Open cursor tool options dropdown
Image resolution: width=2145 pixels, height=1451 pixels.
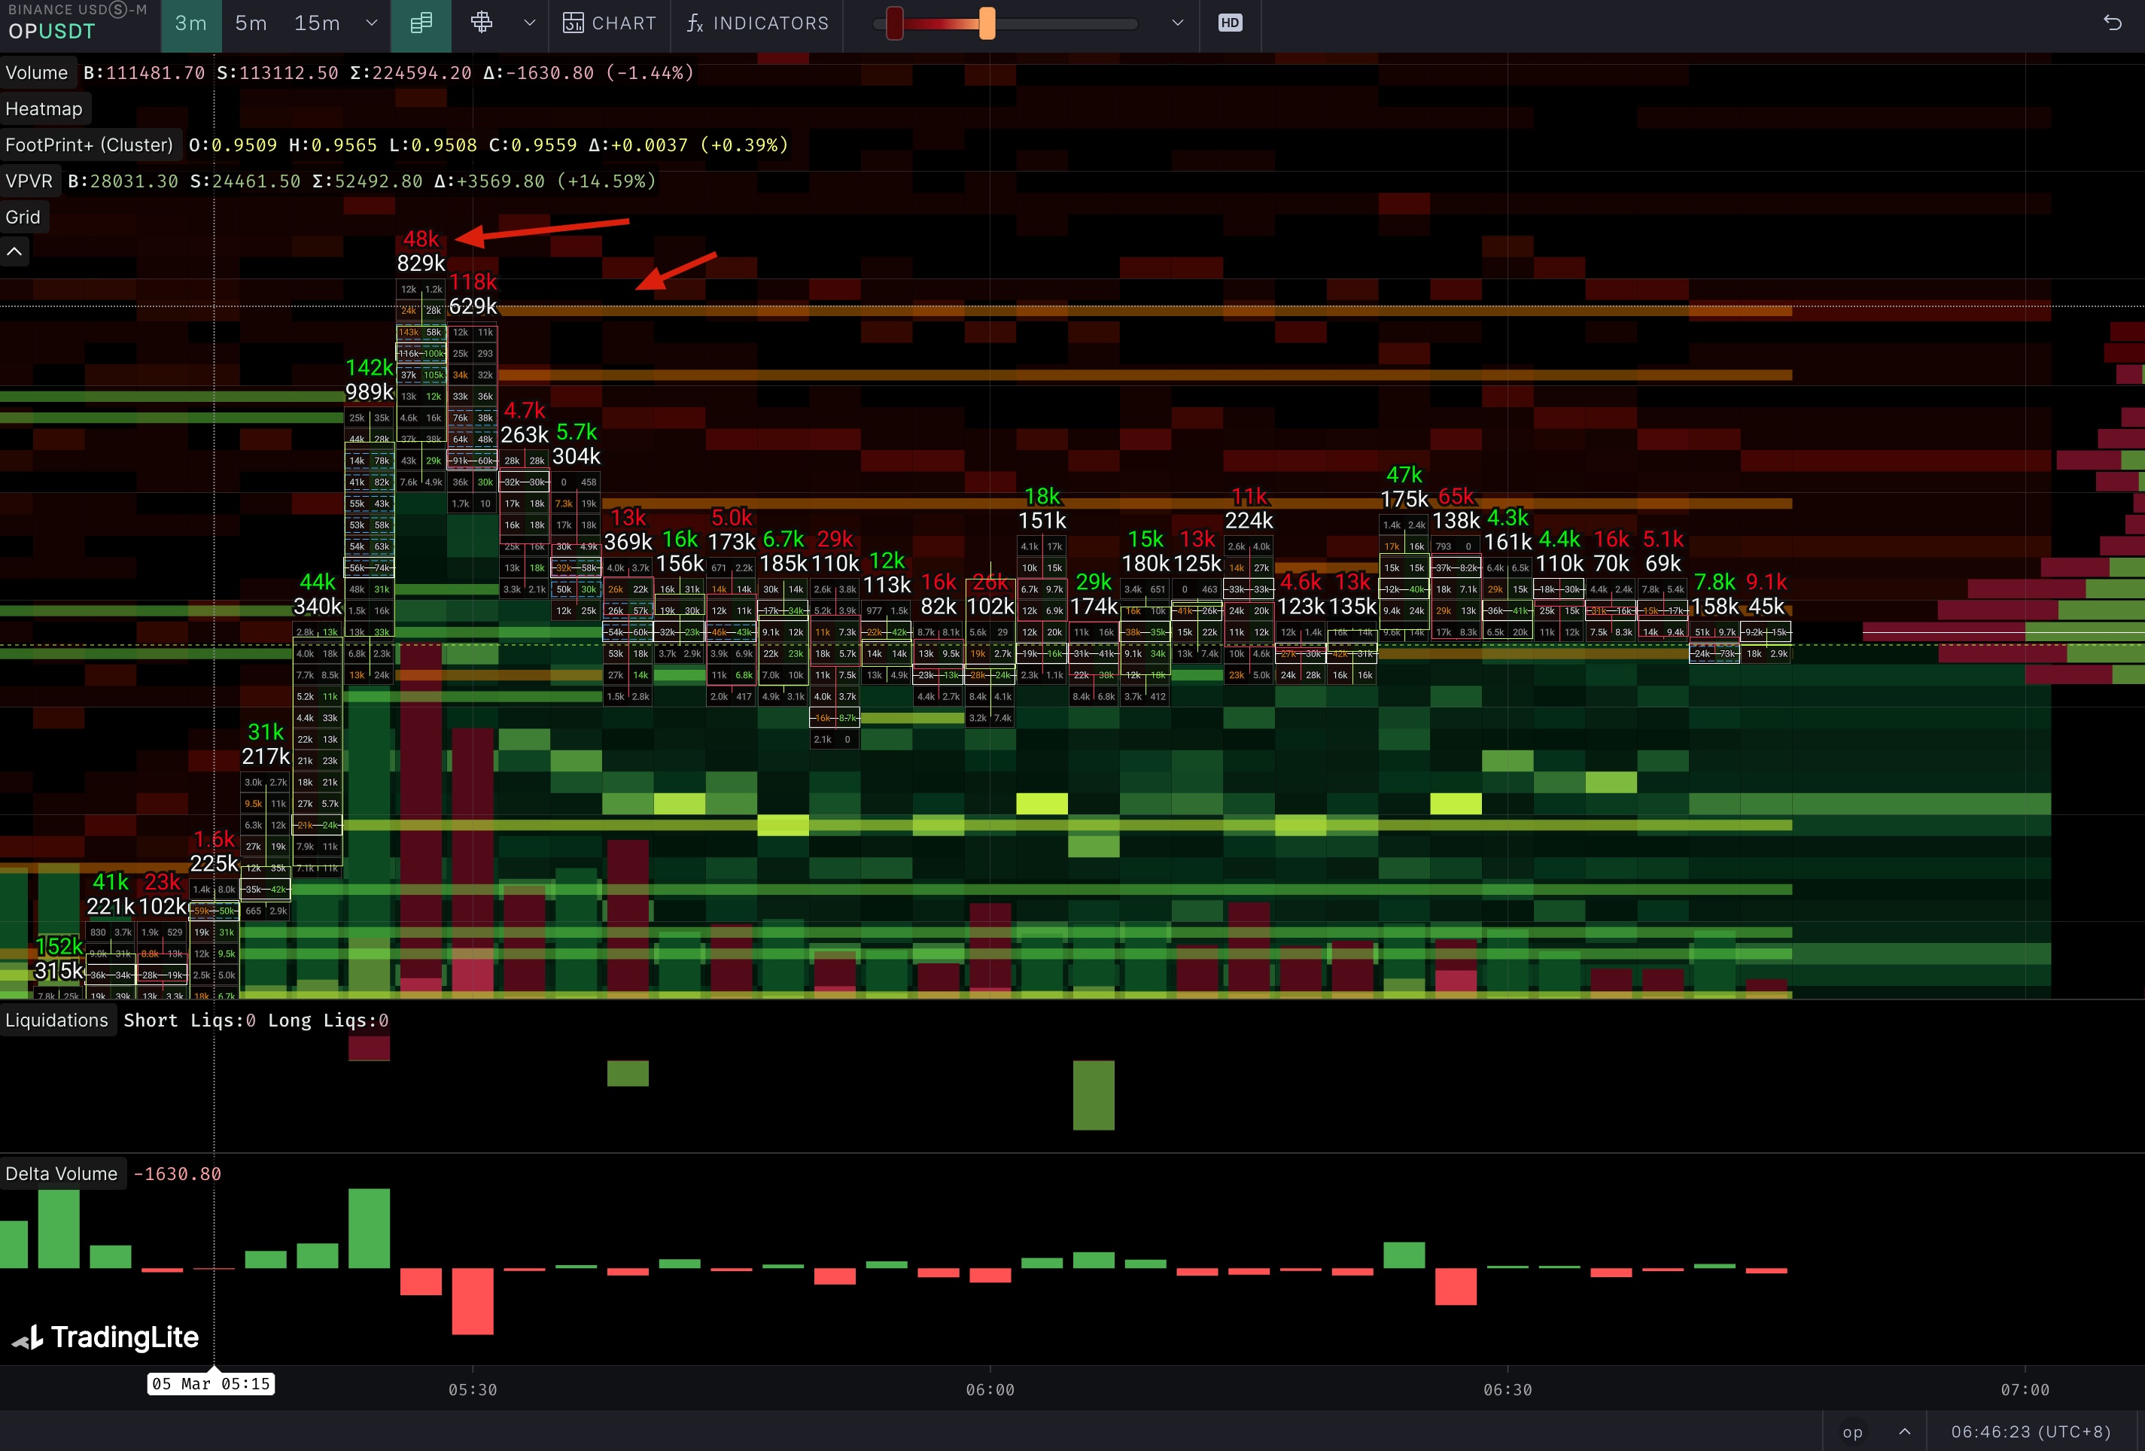[x=529, y=23]
